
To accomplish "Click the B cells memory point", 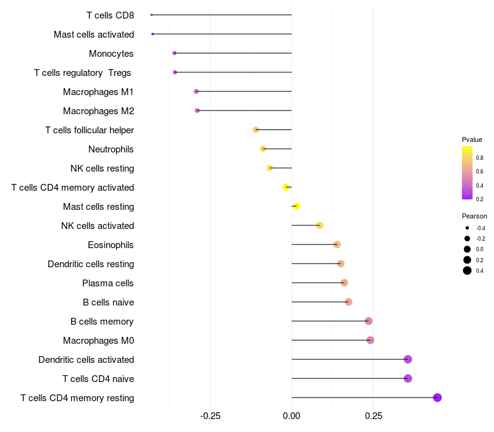I will point(369,321).
